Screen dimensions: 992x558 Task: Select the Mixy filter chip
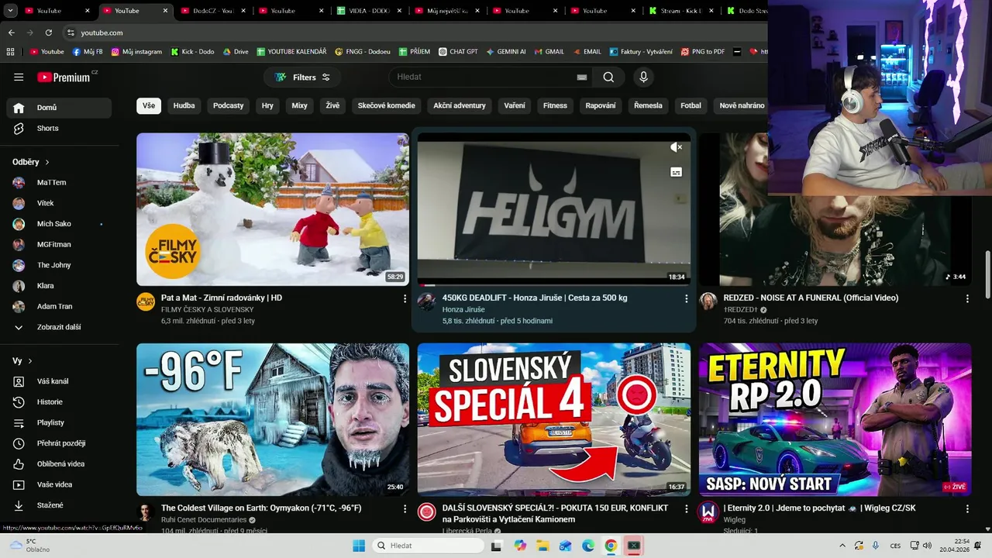(x=299, y=105)
